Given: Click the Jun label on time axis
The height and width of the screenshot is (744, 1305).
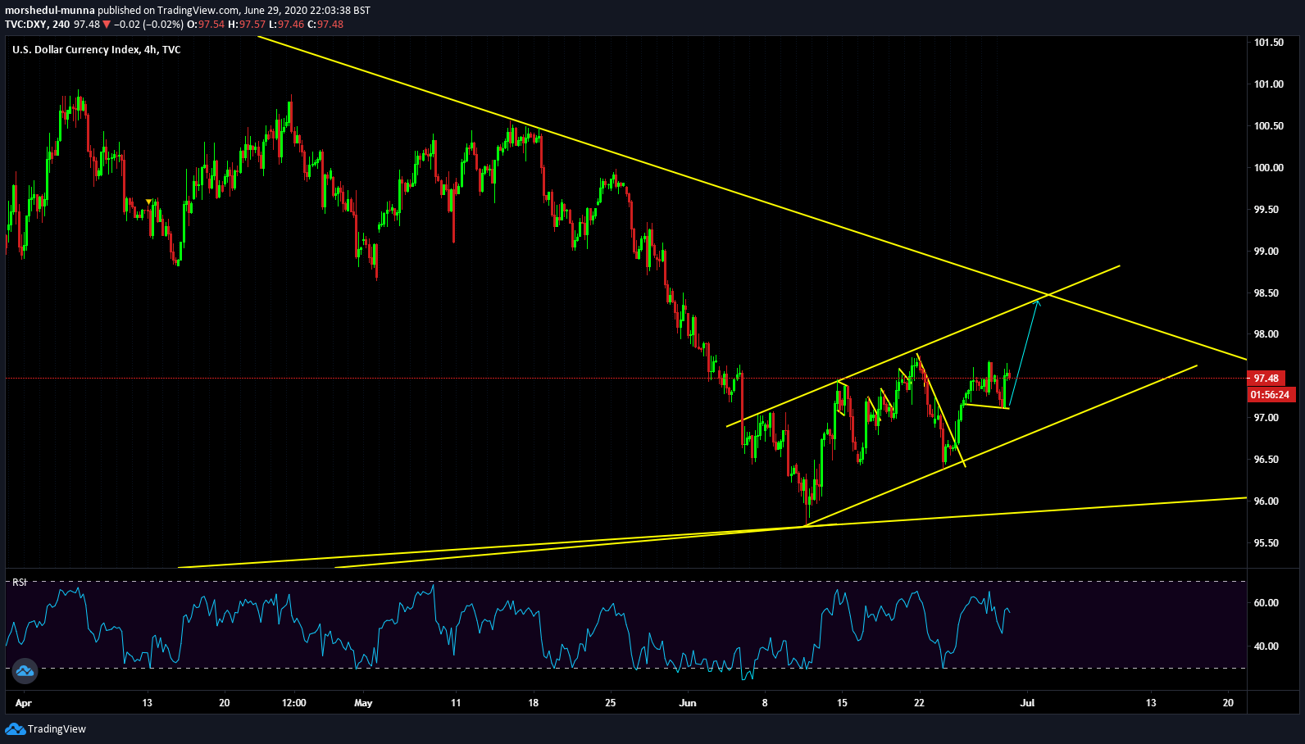Looking at the screenshot, I should coord(688,703).
